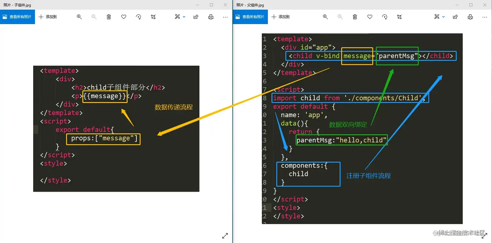Open Edit & Create dropdown in 父组件.jpg window

click(x=439, y=17)
